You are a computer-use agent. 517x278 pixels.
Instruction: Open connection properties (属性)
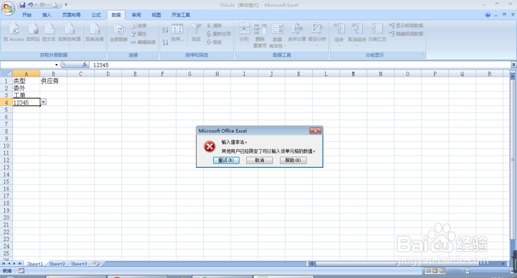click(139, 34)
